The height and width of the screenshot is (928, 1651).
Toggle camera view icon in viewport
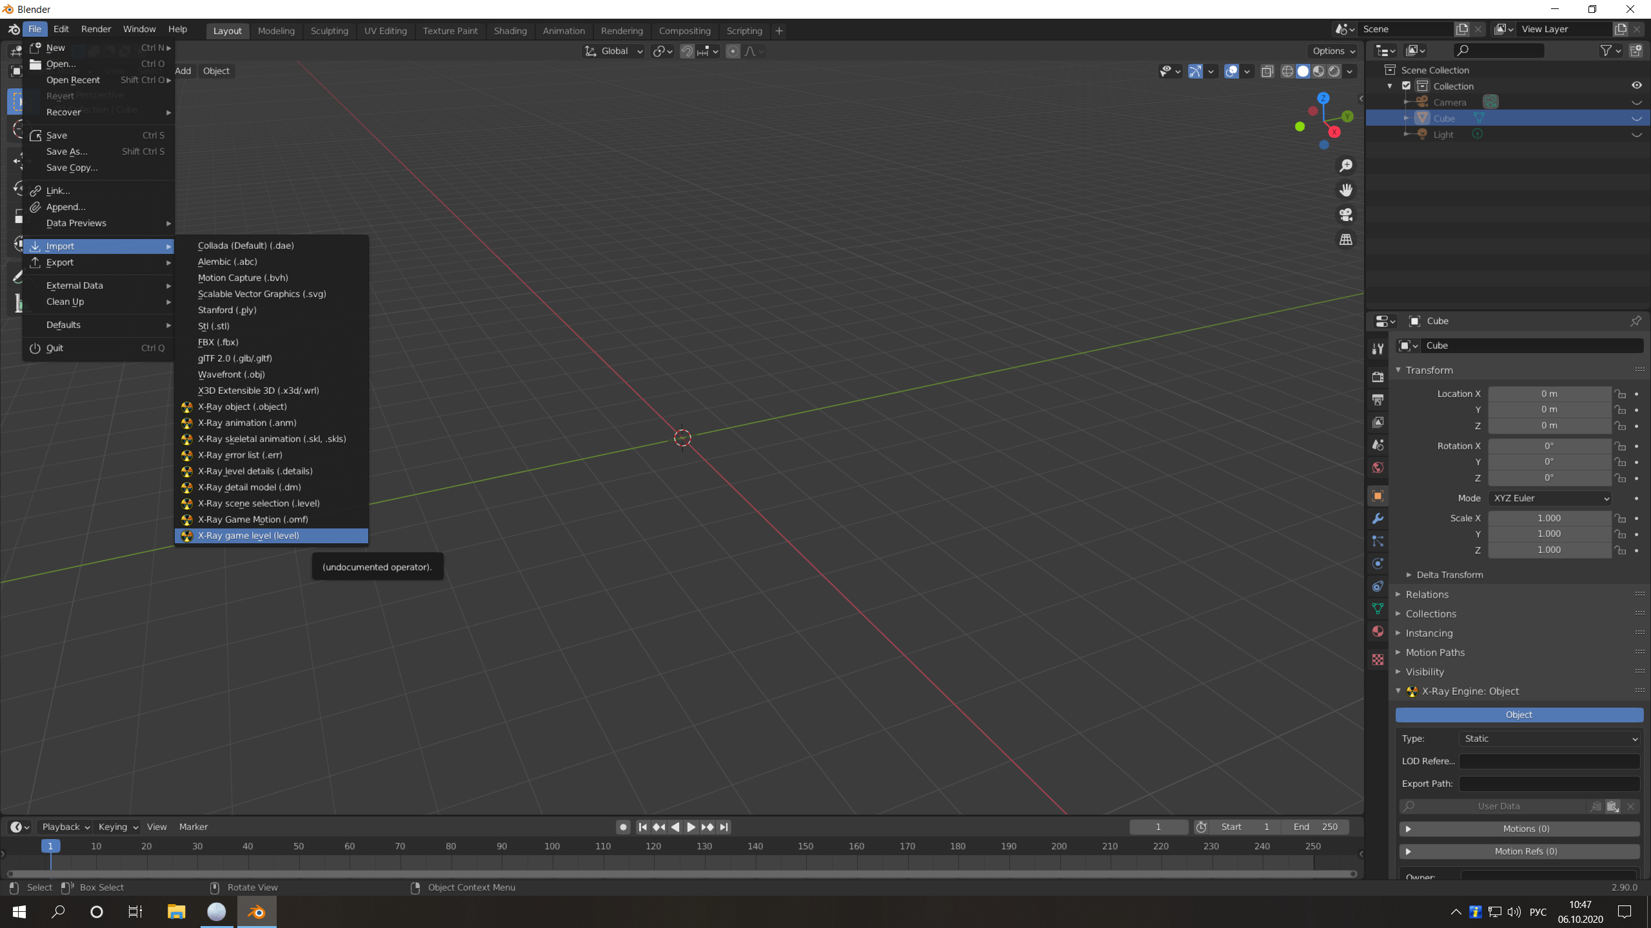[1346, 215]
